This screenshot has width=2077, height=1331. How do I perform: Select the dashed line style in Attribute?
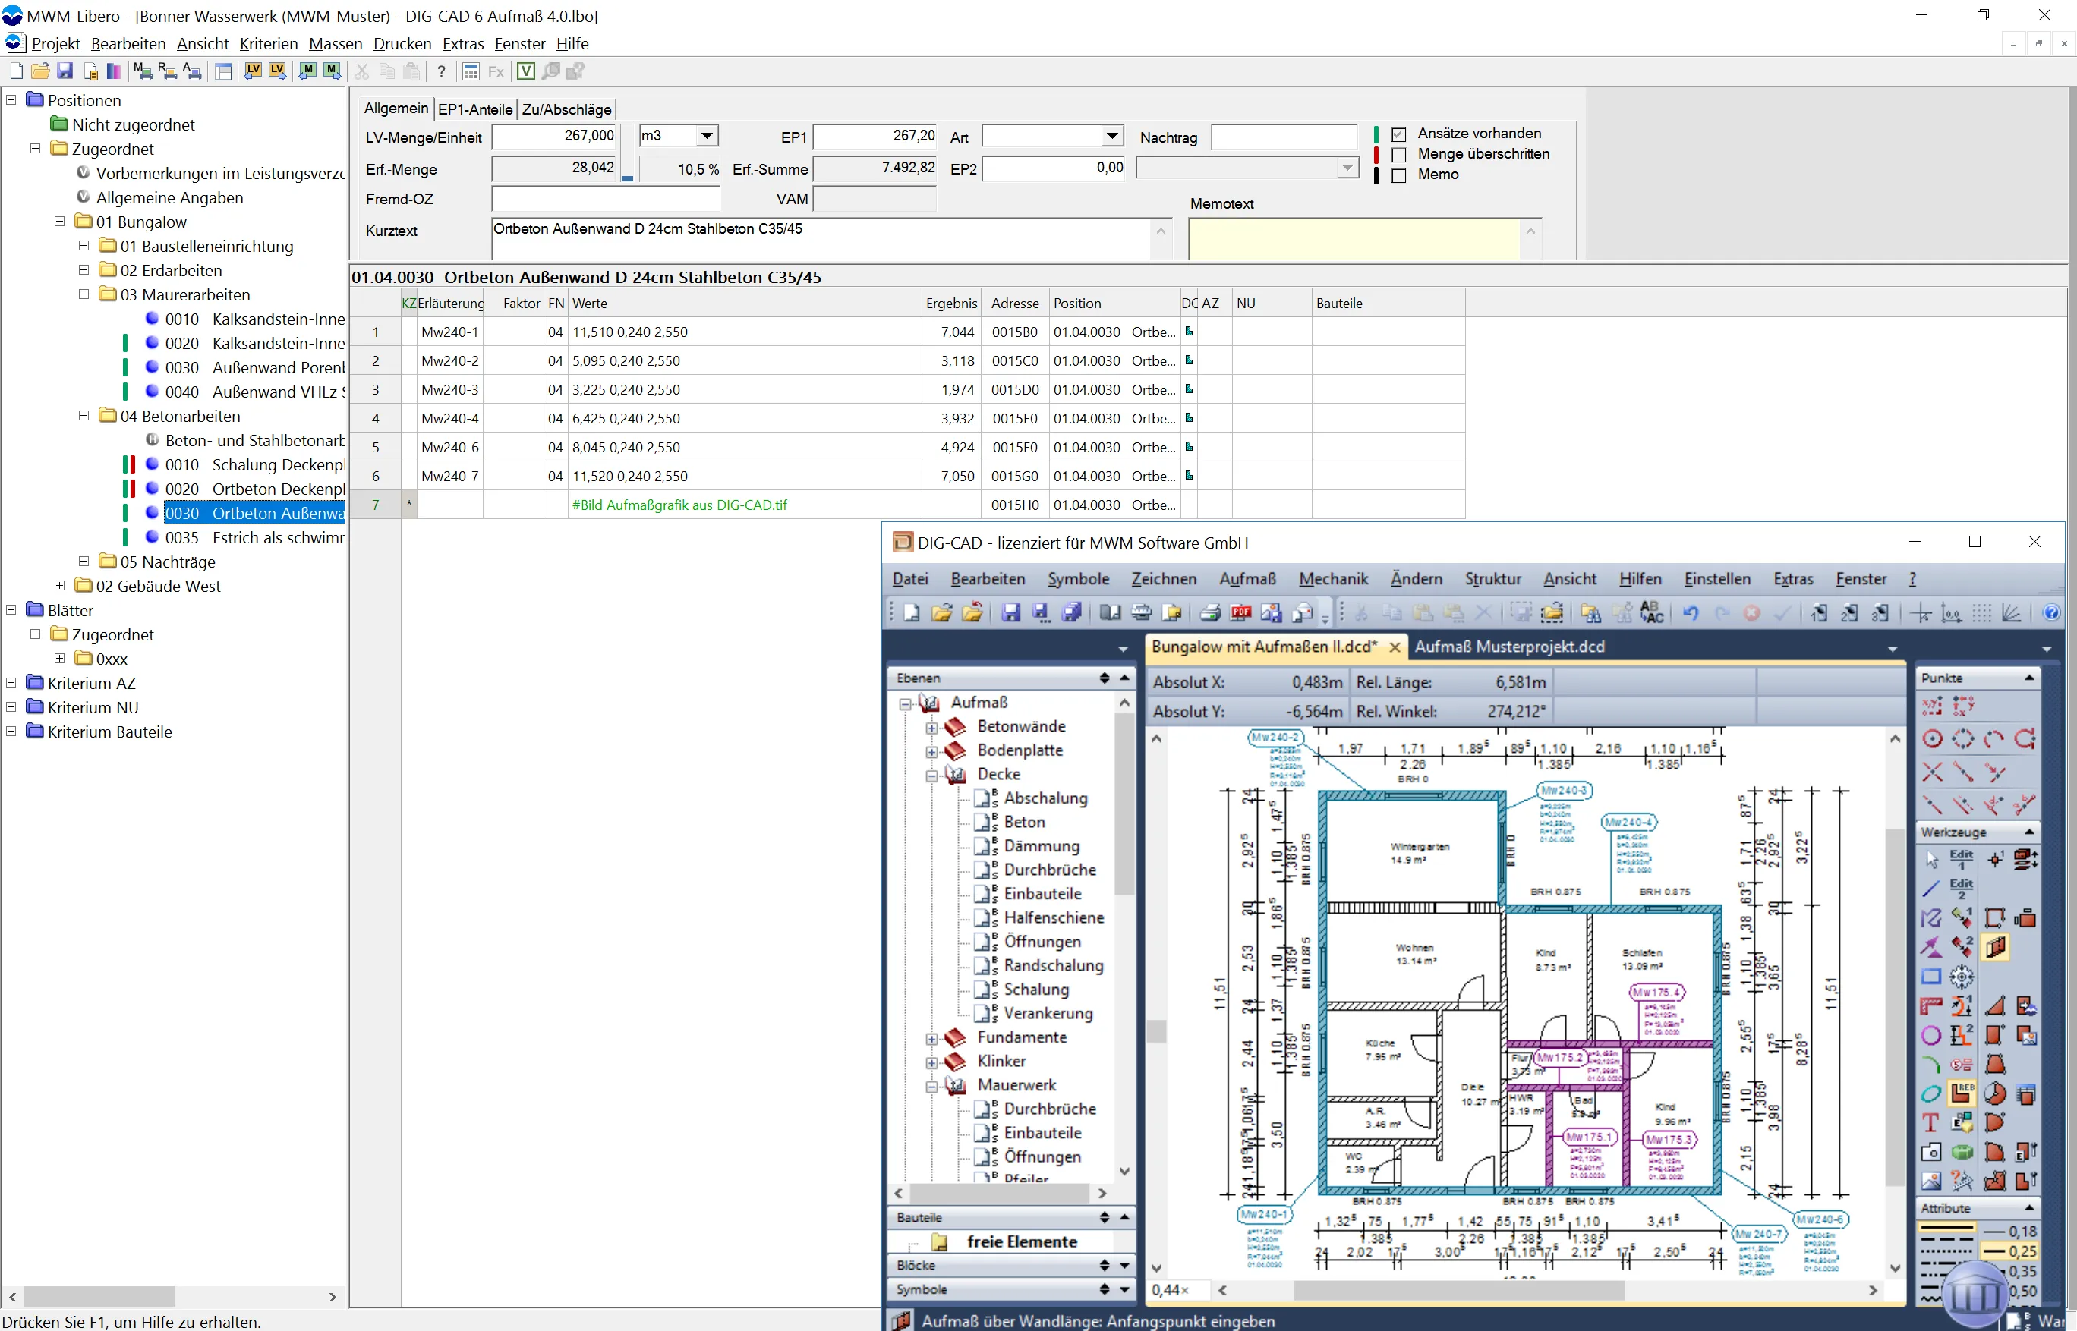click(x=1946, y=1240)
